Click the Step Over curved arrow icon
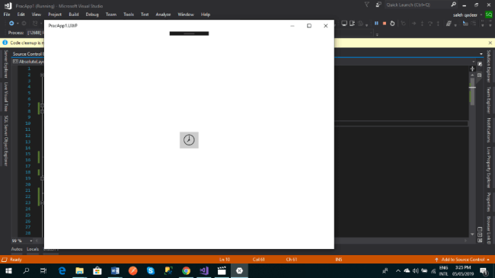 [430, 24]
